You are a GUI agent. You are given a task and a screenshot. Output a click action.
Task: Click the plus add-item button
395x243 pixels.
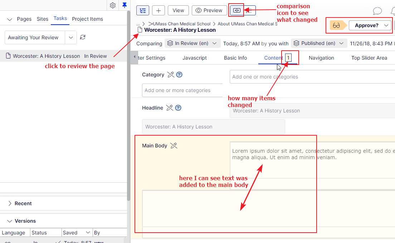point(159,10)
